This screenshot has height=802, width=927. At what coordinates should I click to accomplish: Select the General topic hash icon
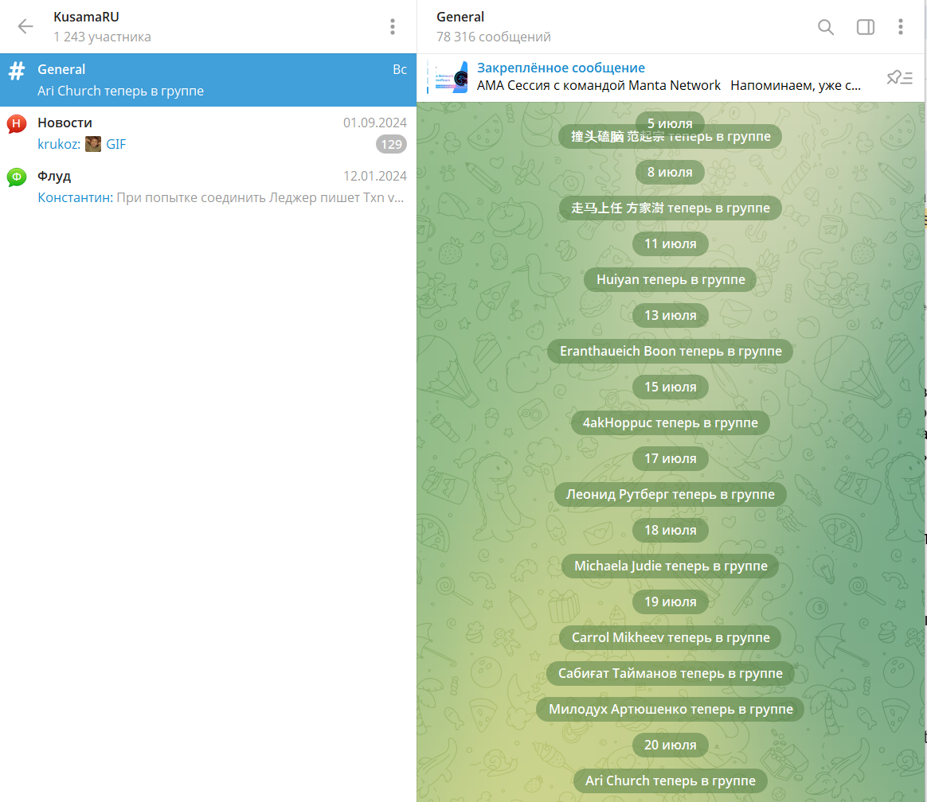pyautogui.click(x=17, y=70)
